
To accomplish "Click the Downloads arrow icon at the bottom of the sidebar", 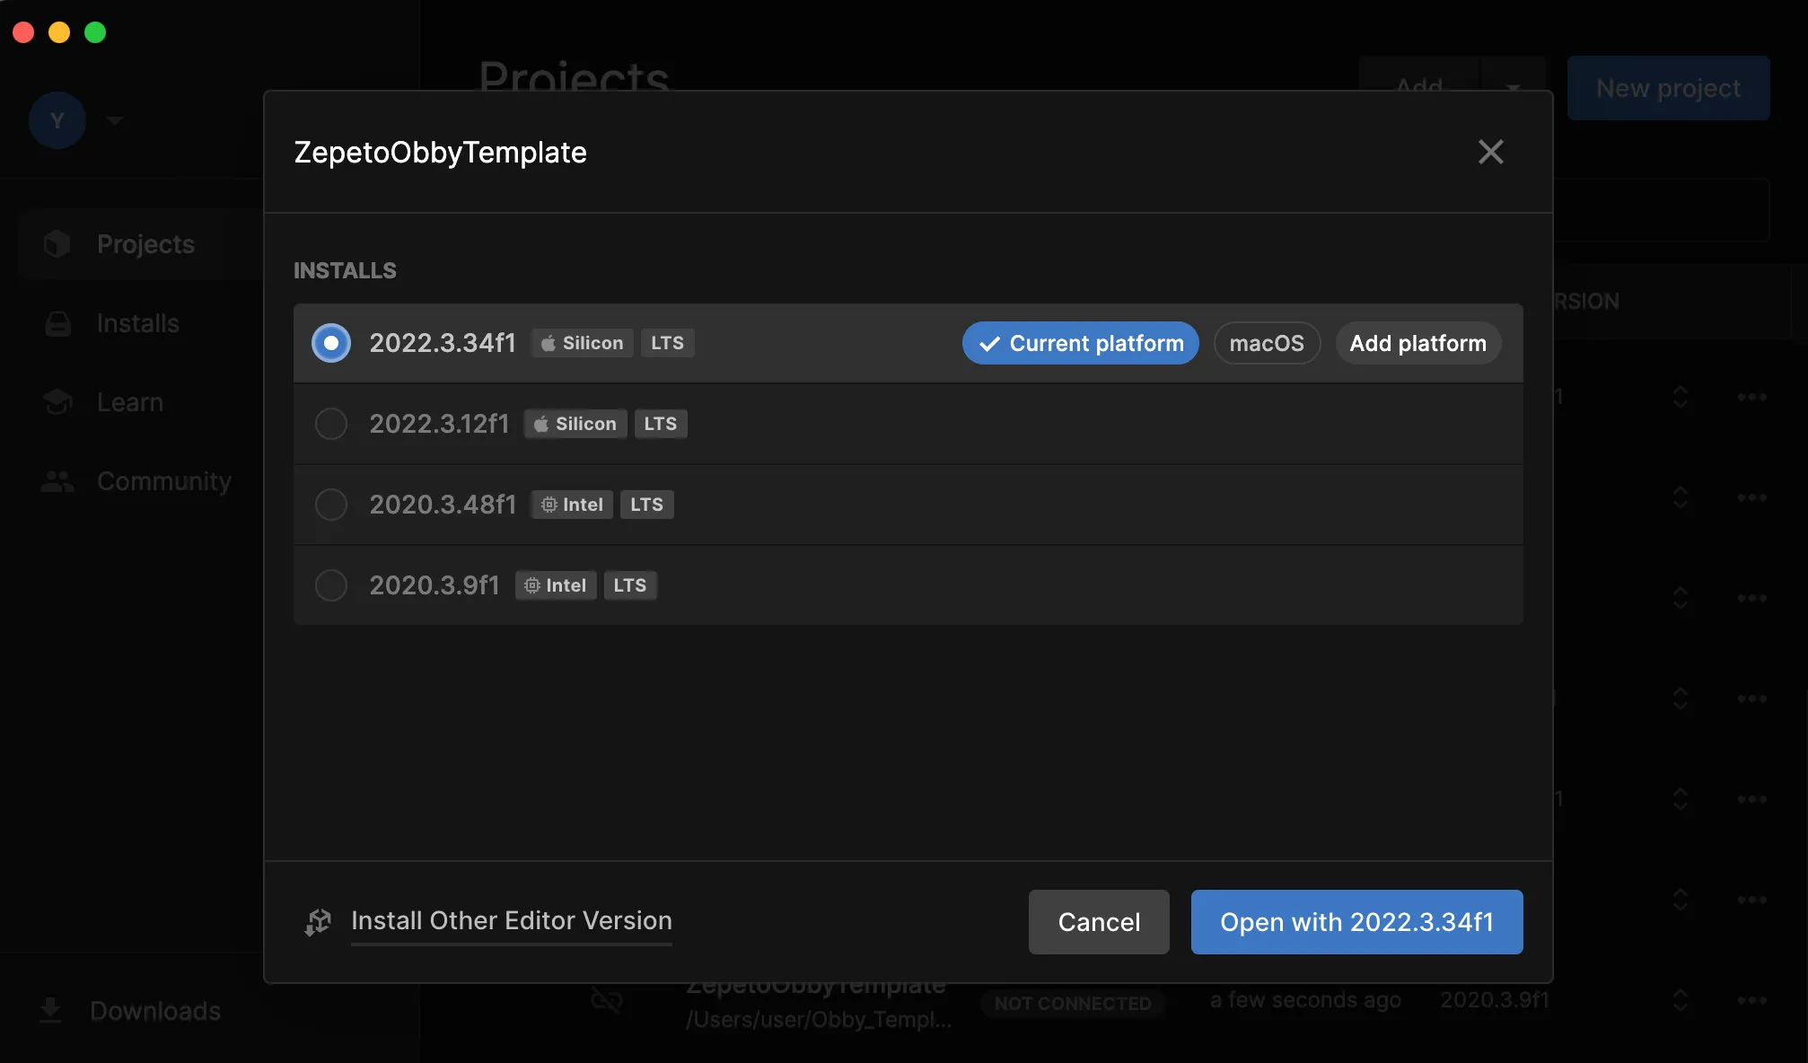I will [x=51, y=1011].
